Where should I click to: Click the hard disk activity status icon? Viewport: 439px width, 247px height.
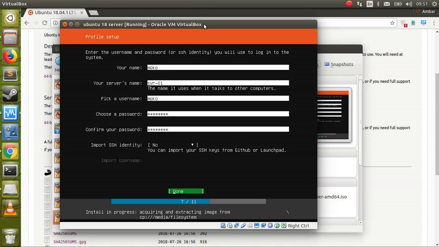tap(223, 226)
